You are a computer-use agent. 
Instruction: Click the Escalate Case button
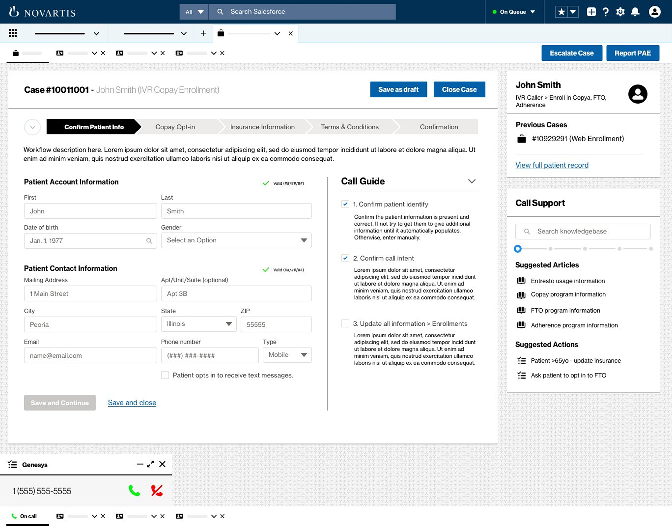click(572, 53)
